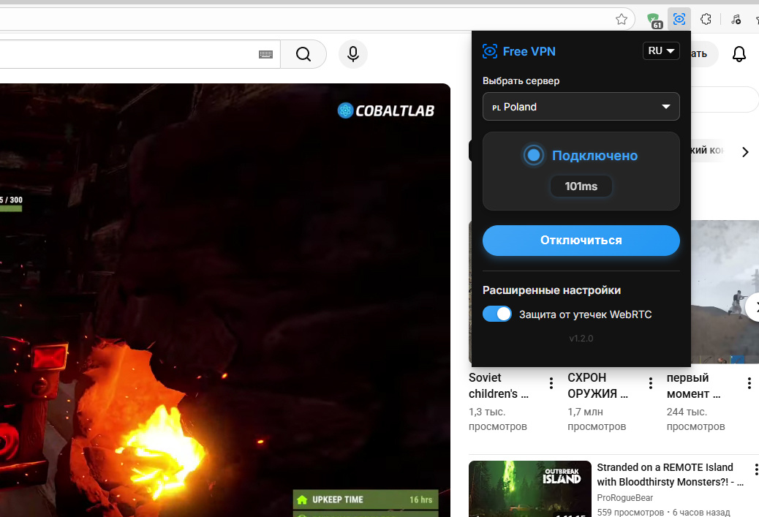Click the 244 тыс. просмотров view count
The image size is (759, 517).
[695, 419]
